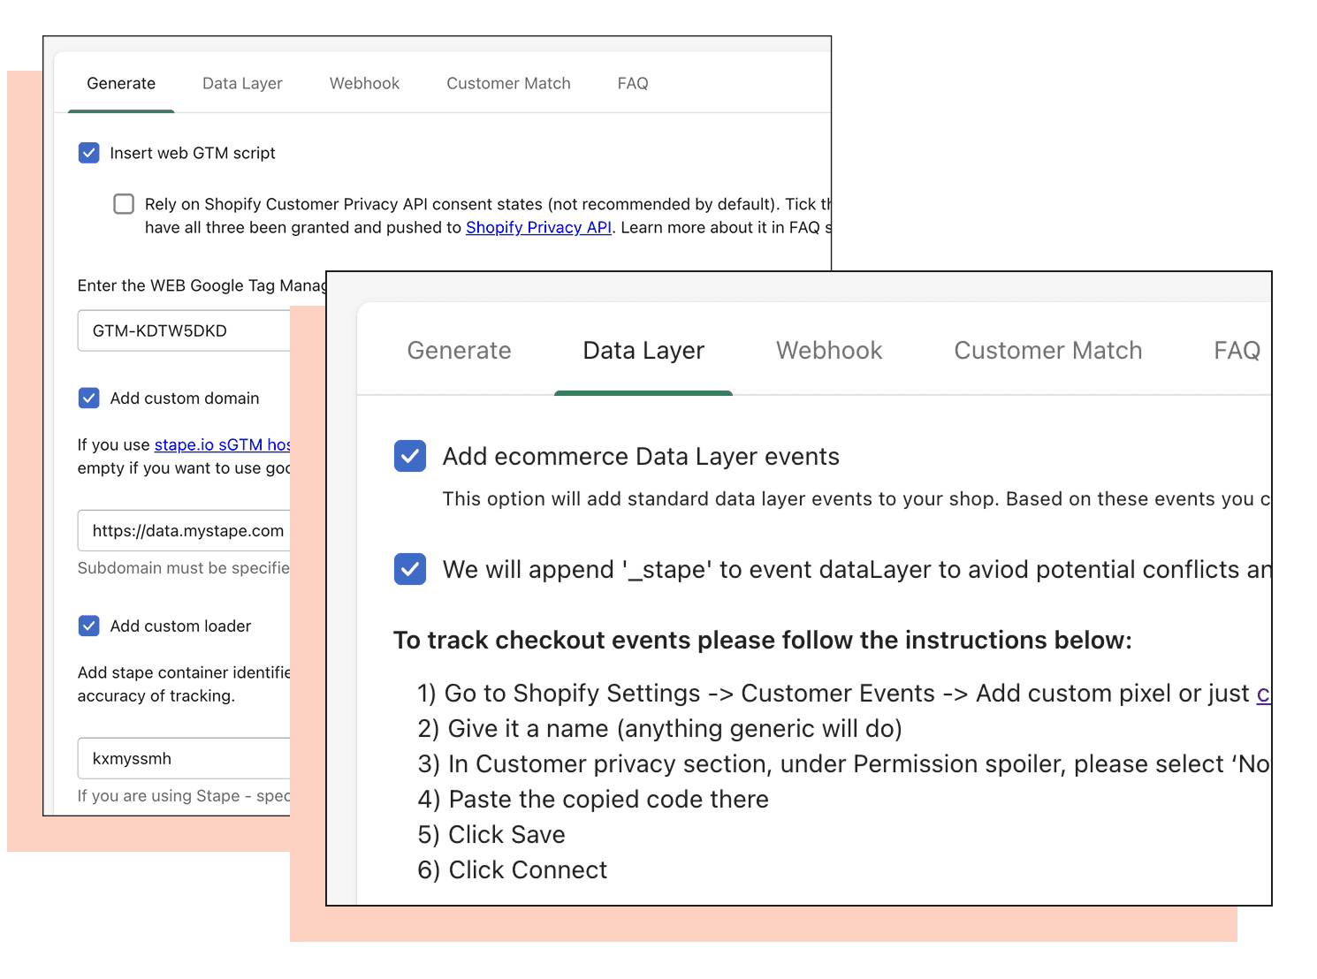Open Customer Match tab in back window

pos(508,83)
